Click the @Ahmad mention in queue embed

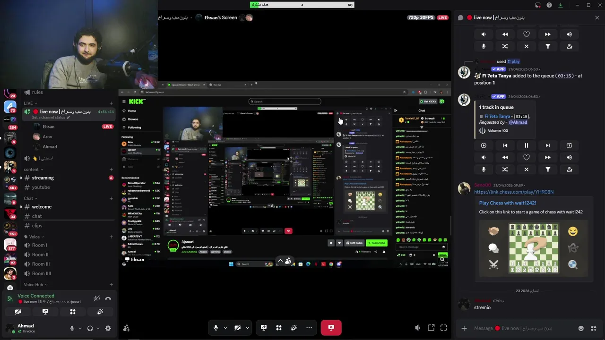click(518, 122)
